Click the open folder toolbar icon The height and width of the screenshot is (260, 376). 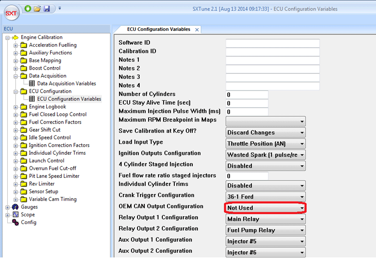pyautogui.click(x=37, y=9)
